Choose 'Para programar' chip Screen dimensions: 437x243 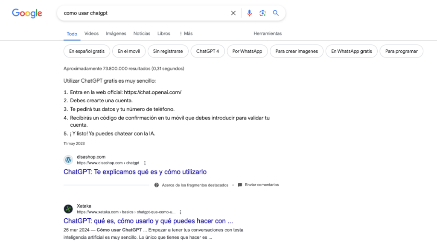(401, 51)
